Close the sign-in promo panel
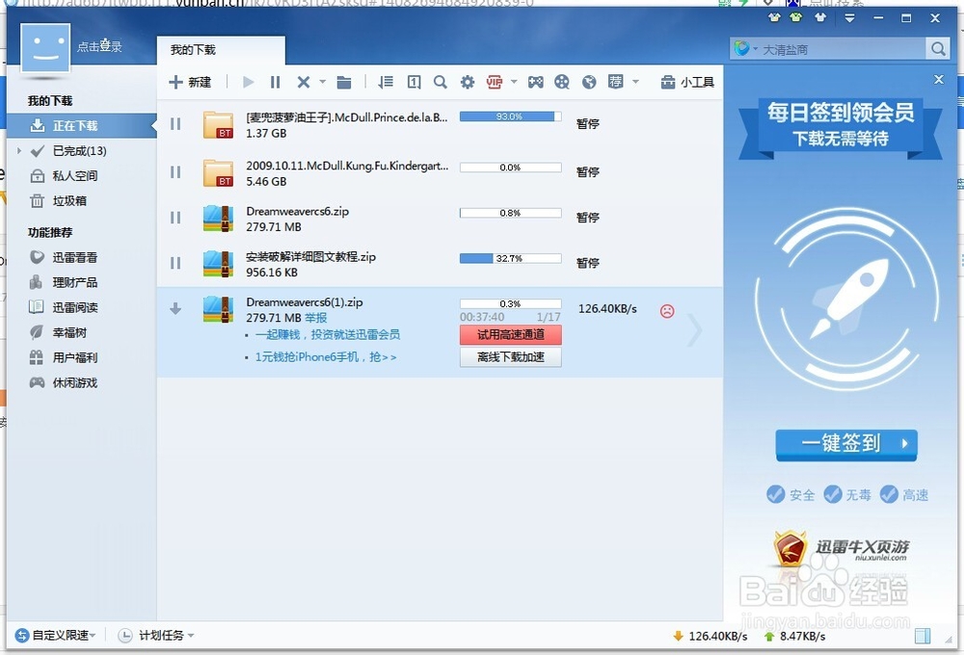 coord(938,79)
